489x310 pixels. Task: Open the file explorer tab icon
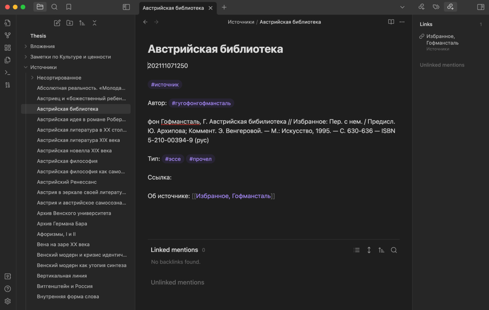[40, 7]
